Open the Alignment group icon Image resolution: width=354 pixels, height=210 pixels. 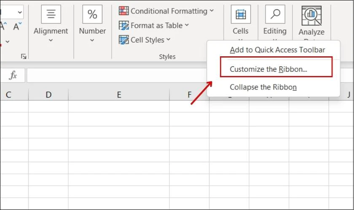[51, 14]
